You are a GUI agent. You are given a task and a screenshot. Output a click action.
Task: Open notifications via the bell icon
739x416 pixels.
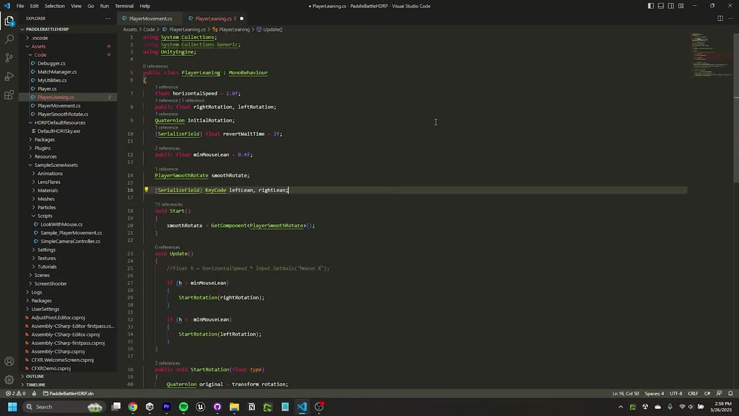[x=730, y=393]
